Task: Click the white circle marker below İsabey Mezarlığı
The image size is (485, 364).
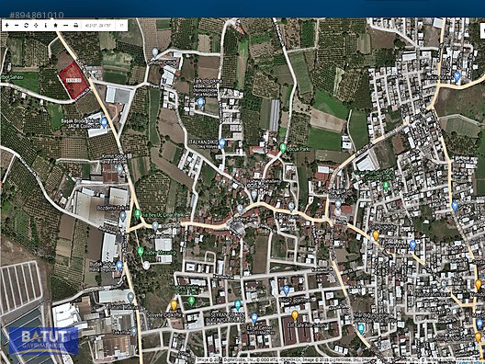Action: [147, 265]
